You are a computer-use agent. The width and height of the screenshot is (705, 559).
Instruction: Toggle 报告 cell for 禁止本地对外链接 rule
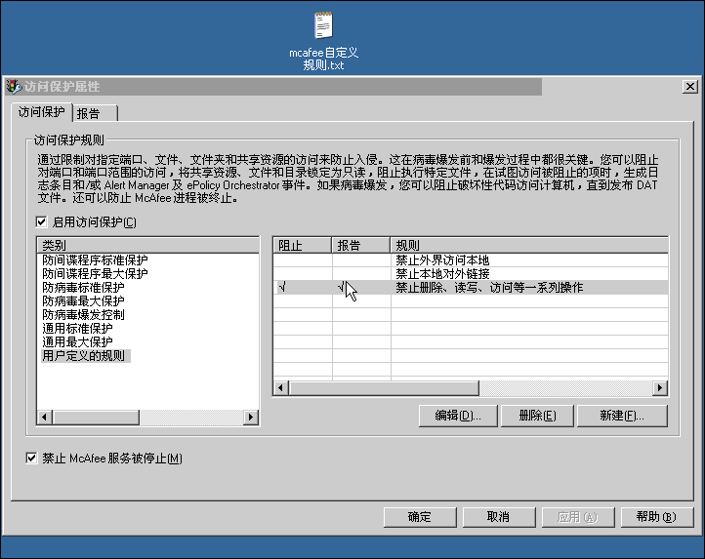tap(361, 274)
